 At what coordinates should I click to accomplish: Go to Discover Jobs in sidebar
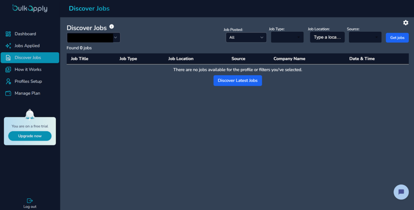[28, 58]
